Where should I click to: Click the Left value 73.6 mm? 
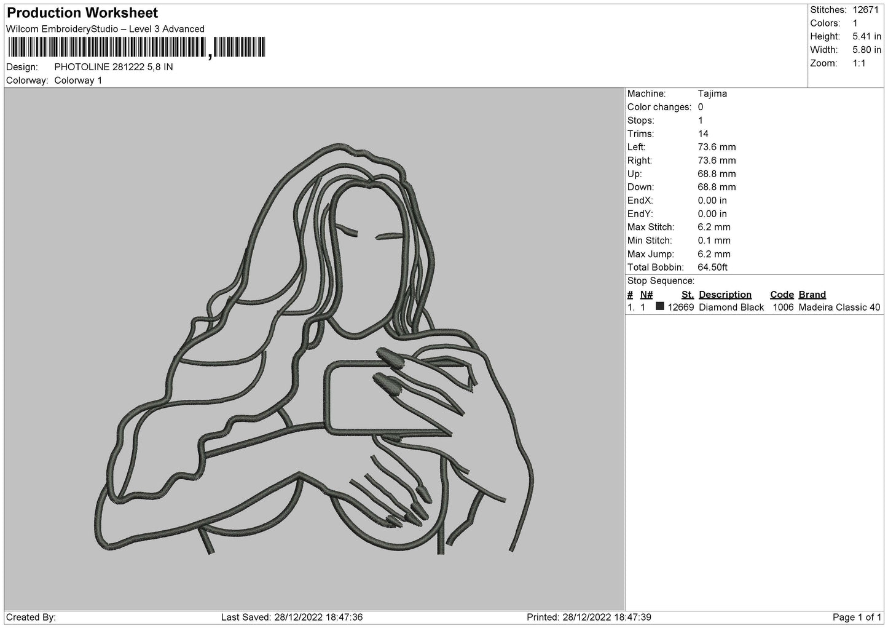coord(717,147)
